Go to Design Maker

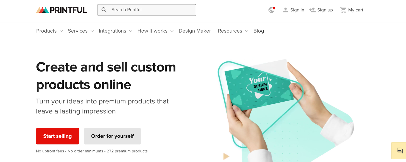click(x=195, y=31)
